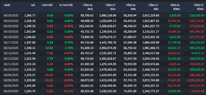The height and width of the screenshot is (95, 206).
Task: Click the net volume 14,664.00
Action: pos(174,91)
